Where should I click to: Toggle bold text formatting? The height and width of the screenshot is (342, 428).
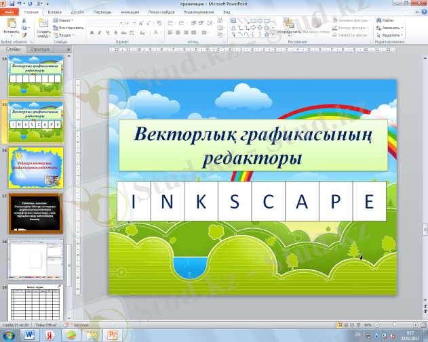click(91, 32)
